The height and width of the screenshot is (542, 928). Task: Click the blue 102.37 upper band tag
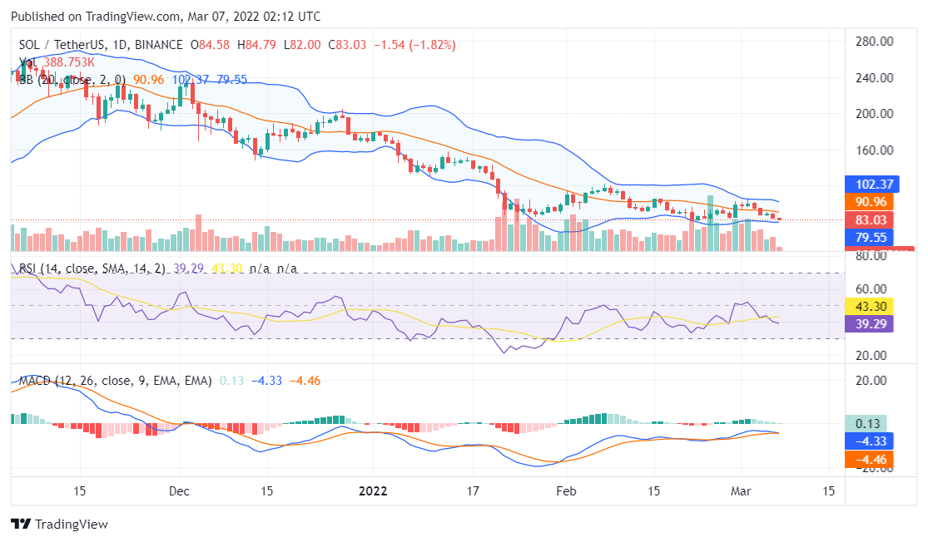pos(867,185)
